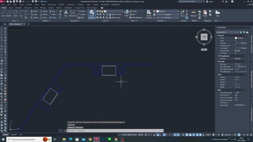Click Sign In in the title bar

[x=210, y=2]
